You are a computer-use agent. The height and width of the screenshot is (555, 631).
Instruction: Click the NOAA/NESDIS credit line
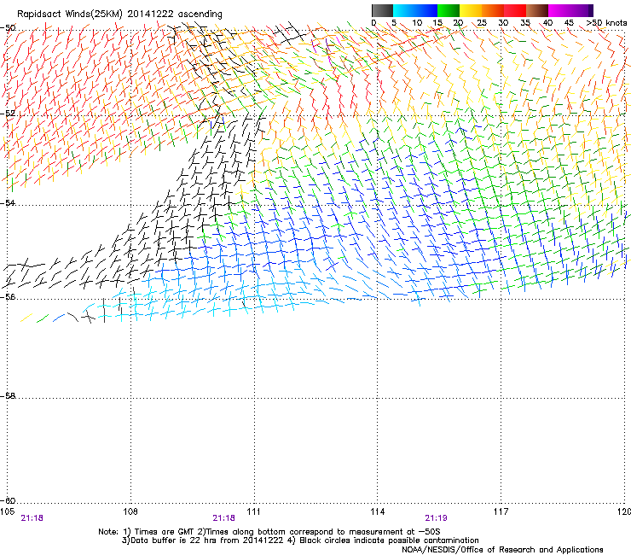pos(502,550)
